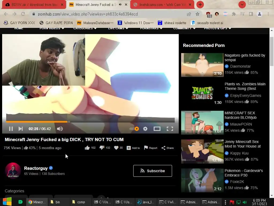Pause the video
Viewport: 274px width, 206px height.
11,129
